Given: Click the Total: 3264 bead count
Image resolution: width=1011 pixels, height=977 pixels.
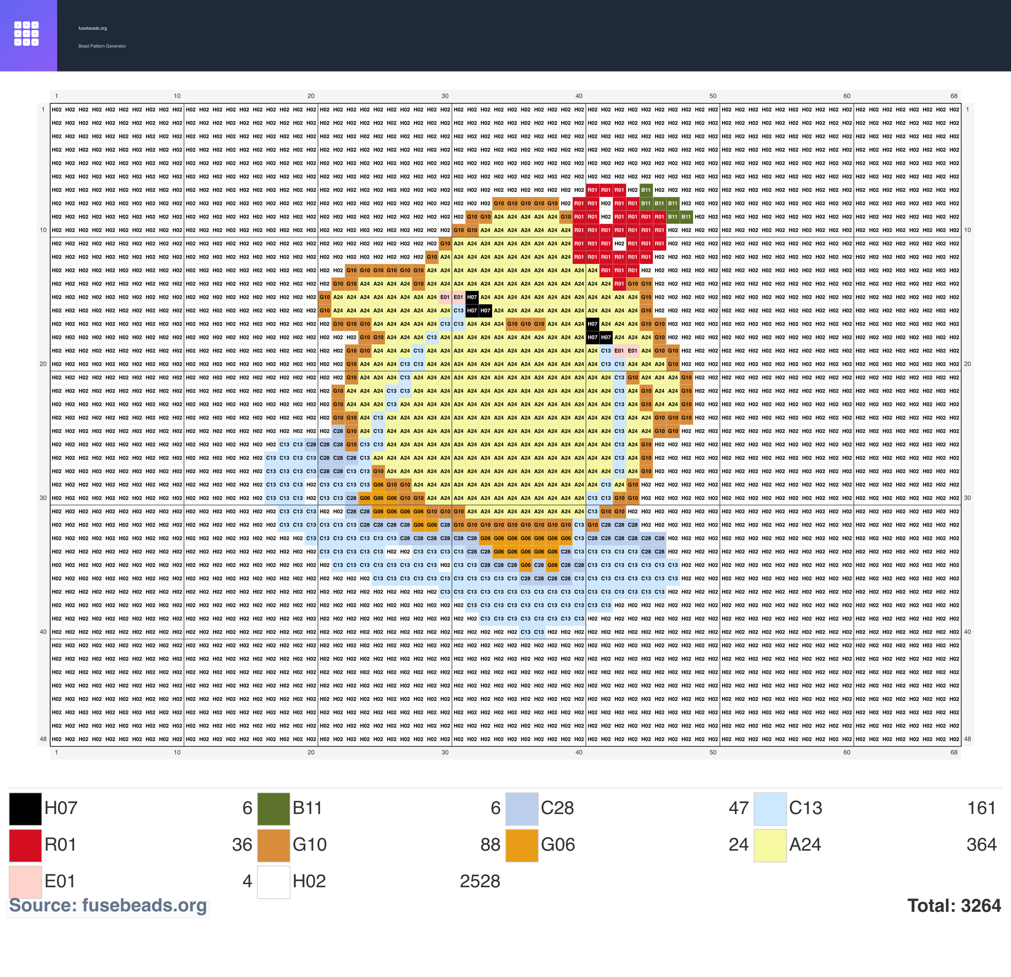Looking at the screenshot, I should click(x=954, y=906).
